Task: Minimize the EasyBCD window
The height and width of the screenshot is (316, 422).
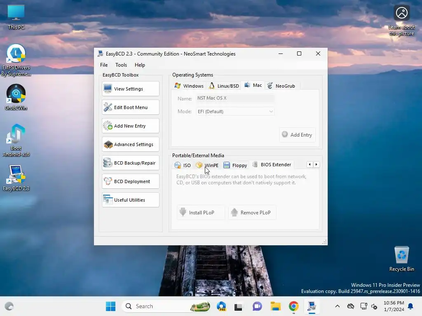Action: (280, 53)
